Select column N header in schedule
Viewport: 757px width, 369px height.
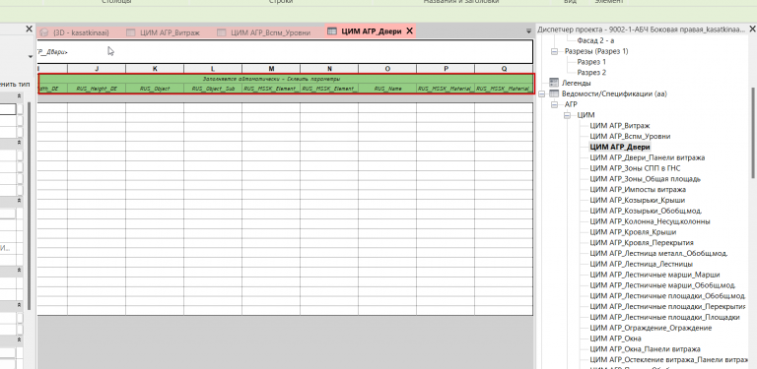[x=329, y=69]
